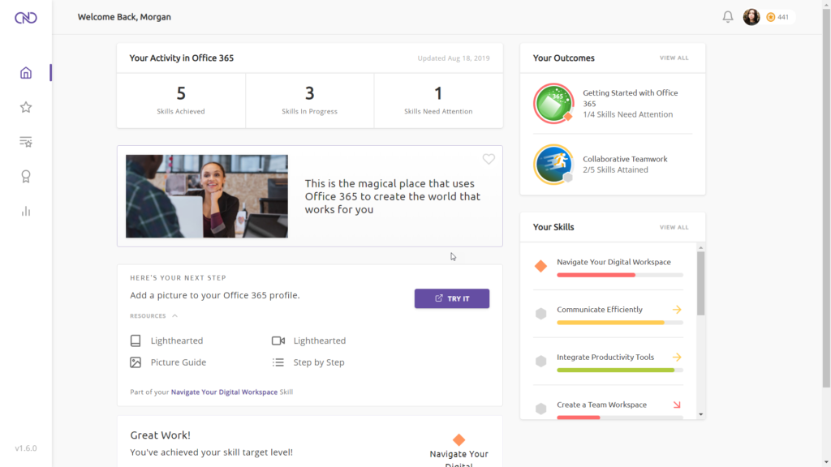Follow the Navigate Your Digital Workspace skill link
Viewport: 831px width, 467px height.
coord(224,392)
